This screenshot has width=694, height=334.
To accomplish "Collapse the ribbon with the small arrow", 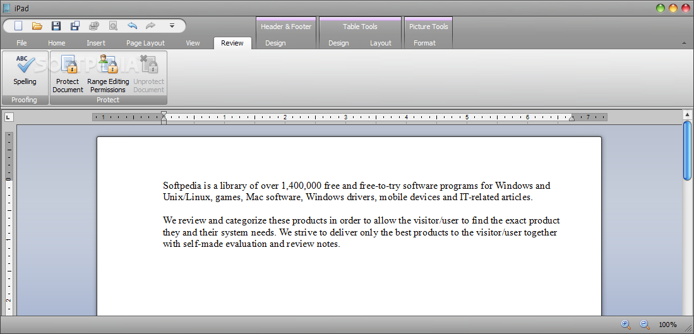I will tap(685, 43).
